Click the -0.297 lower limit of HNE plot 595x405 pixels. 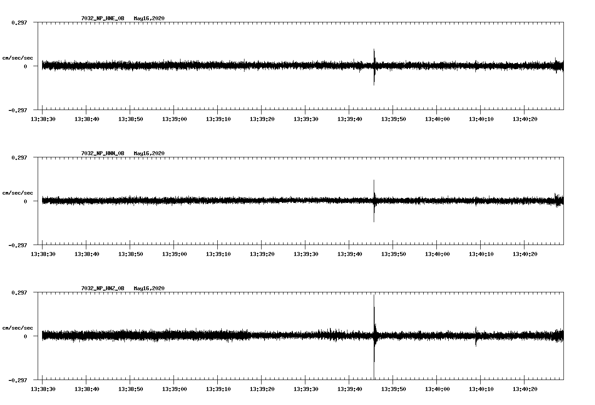18,110
